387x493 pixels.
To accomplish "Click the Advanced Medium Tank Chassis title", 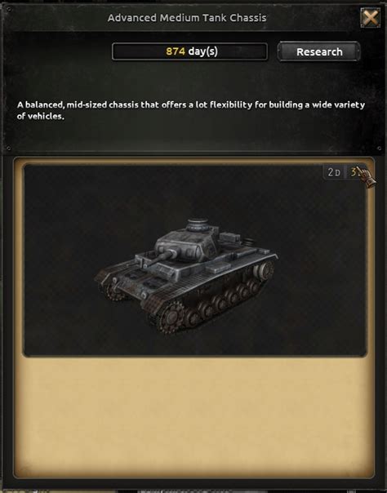I will coord(187,18).
